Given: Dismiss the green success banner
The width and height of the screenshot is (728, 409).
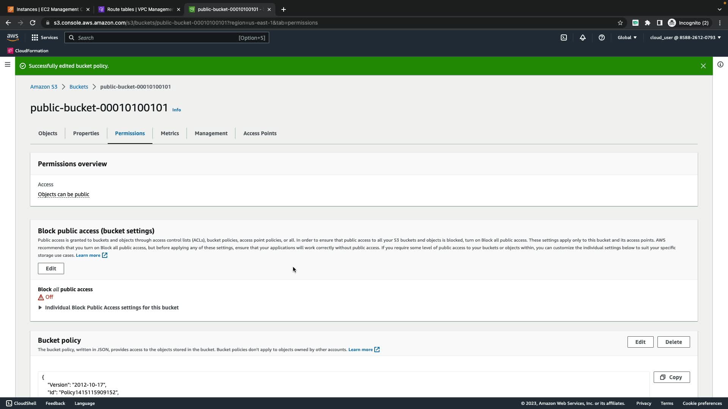Looking at the screenshot, I should pyautogui.click(x=703, y=66).
